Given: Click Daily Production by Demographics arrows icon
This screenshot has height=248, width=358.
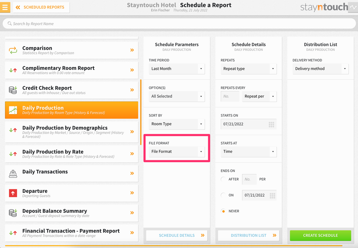Looking at the screenshot, I should click(13, 130).
